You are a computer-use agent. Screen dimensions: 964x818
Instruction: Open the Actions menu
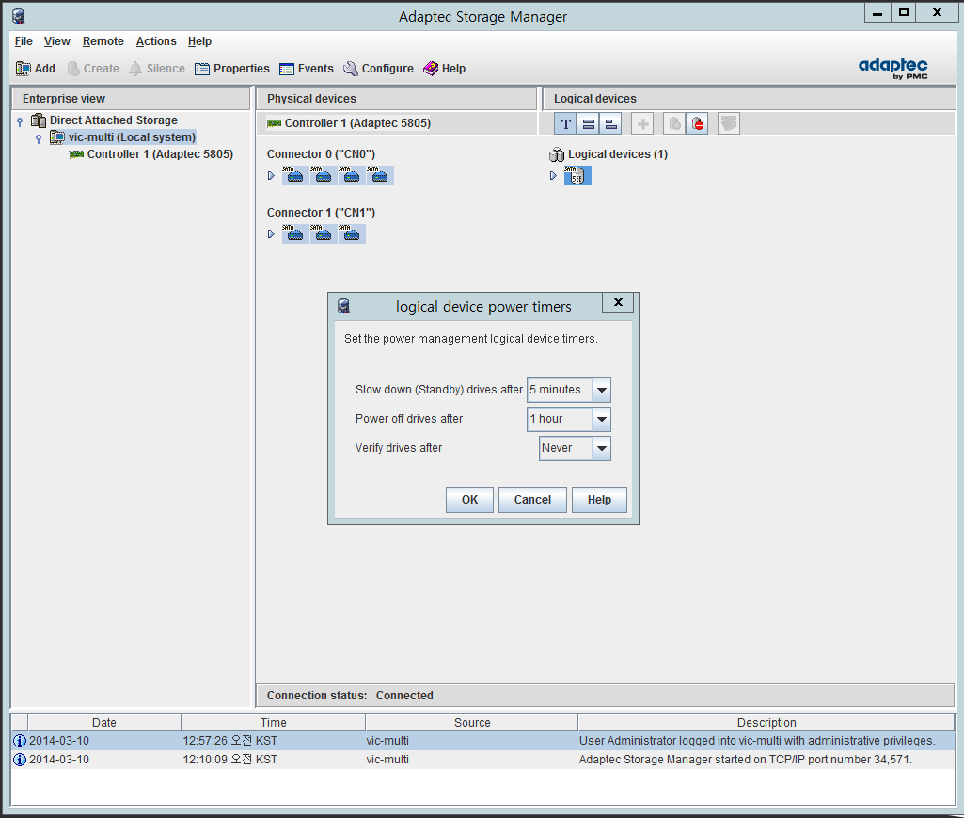156,41
